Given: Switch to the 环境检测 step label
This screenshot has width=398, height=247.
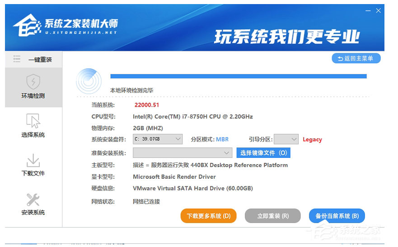Looking at the screenshot, I should point(33,96).
